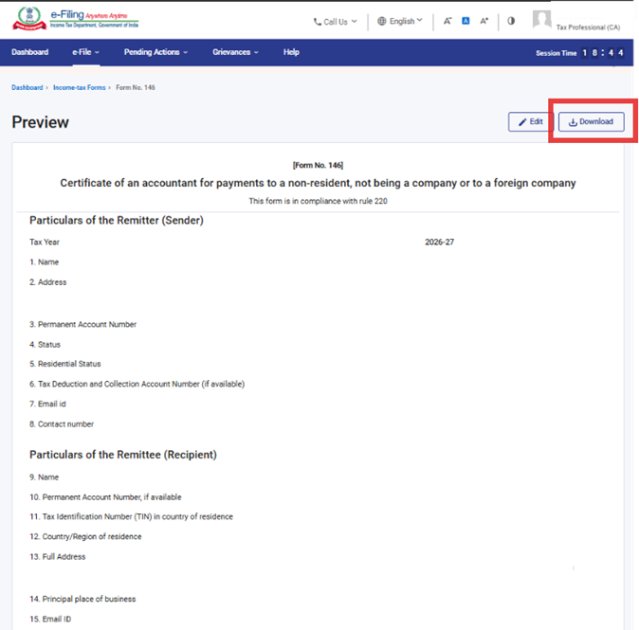Open the Help menu item
The width and height of the screenshot is (639, 630).
click(x=291, y=52)
